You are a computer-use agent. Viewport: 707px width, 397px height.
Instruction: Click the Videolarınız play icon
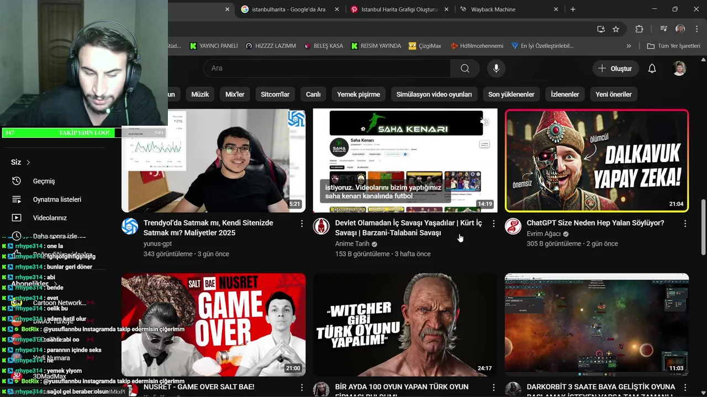coord(17,218)
